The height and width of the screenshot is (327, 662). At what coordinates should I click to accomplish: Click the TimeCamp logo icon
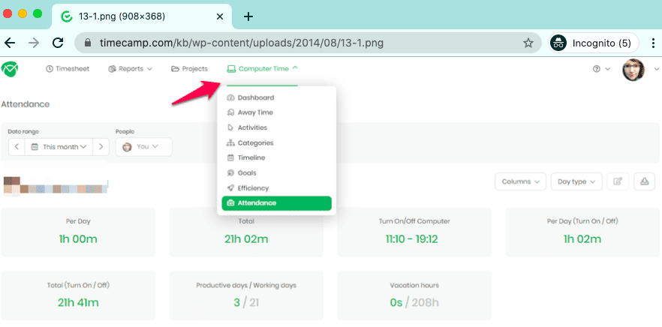click(x=9, y=69)
